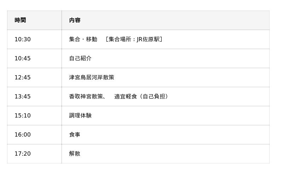Select the 15:10 time cell
This screenshot has height=174, width=283.
tap(23, 116)
